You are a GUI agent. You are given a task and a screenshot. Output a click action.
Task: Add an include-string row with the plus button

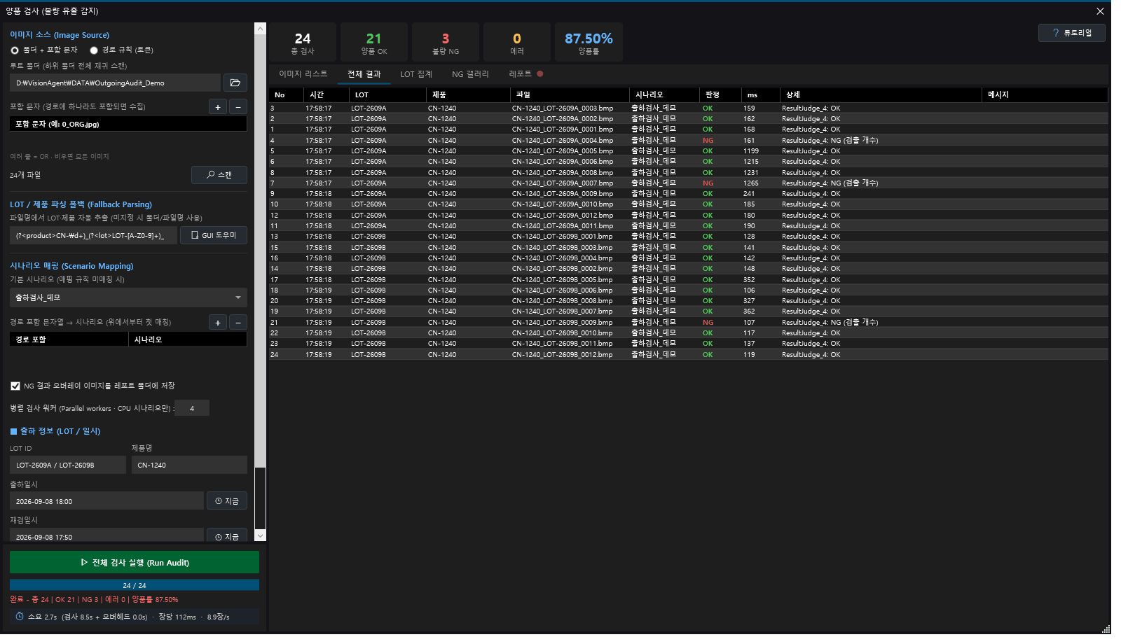(x=218, y=107)
